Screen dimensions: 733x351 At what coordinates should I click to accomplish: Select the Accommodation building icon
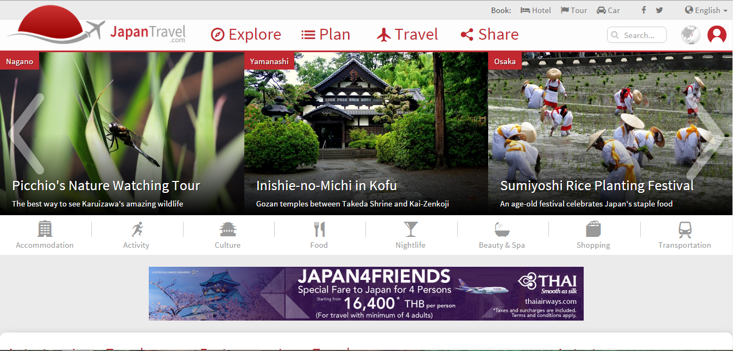[x=45, y=229]
